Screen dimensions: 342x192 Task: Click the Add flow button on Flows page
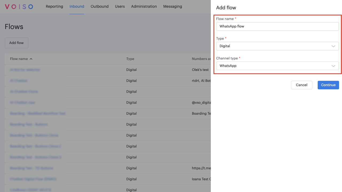point(17,43)
